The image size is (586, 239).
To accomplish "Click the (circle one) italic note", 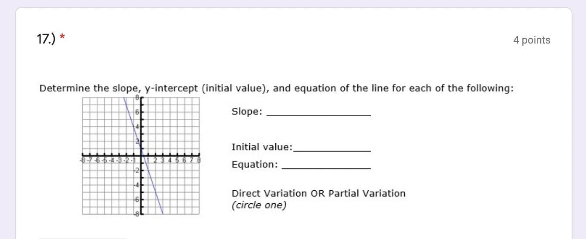I will (259, 205).
